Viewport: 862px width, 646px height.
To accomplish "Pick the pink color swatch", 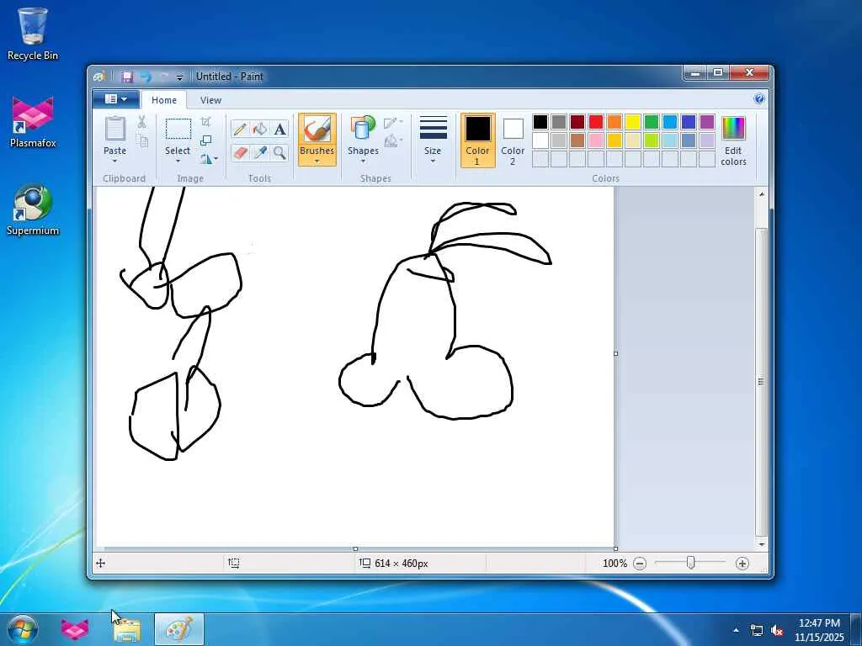I will click(x=596, y=140).
